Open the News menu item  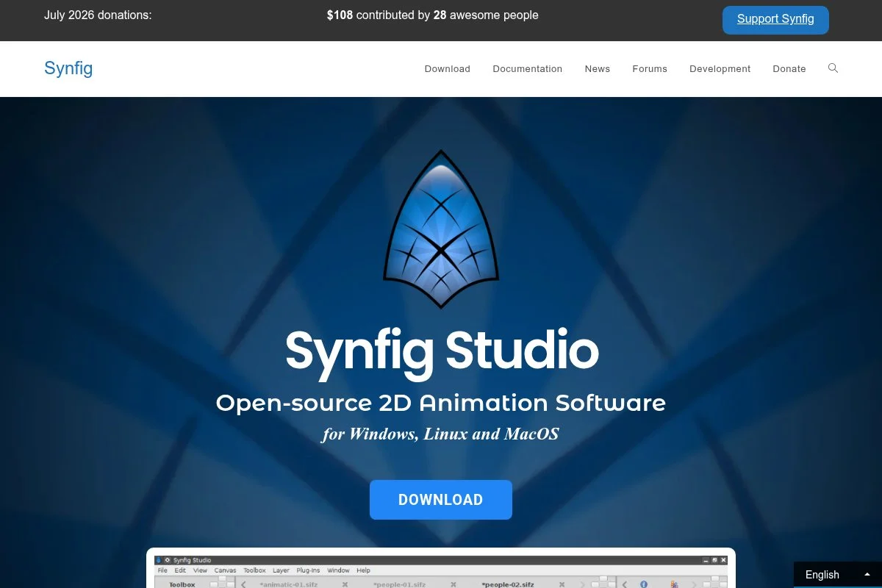click(x=598, y=69)
